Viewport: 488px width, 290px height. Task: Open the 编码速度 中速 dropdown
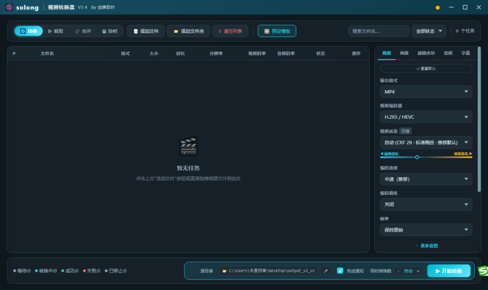click(x=426, y=179)
